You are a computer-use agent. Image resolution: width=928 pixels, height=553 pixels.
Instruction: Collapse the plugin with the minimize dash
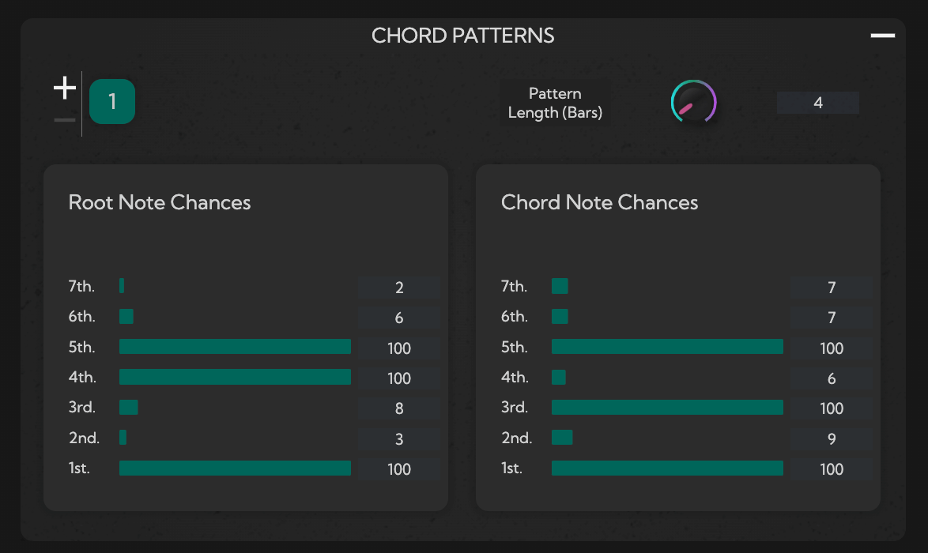883,36
